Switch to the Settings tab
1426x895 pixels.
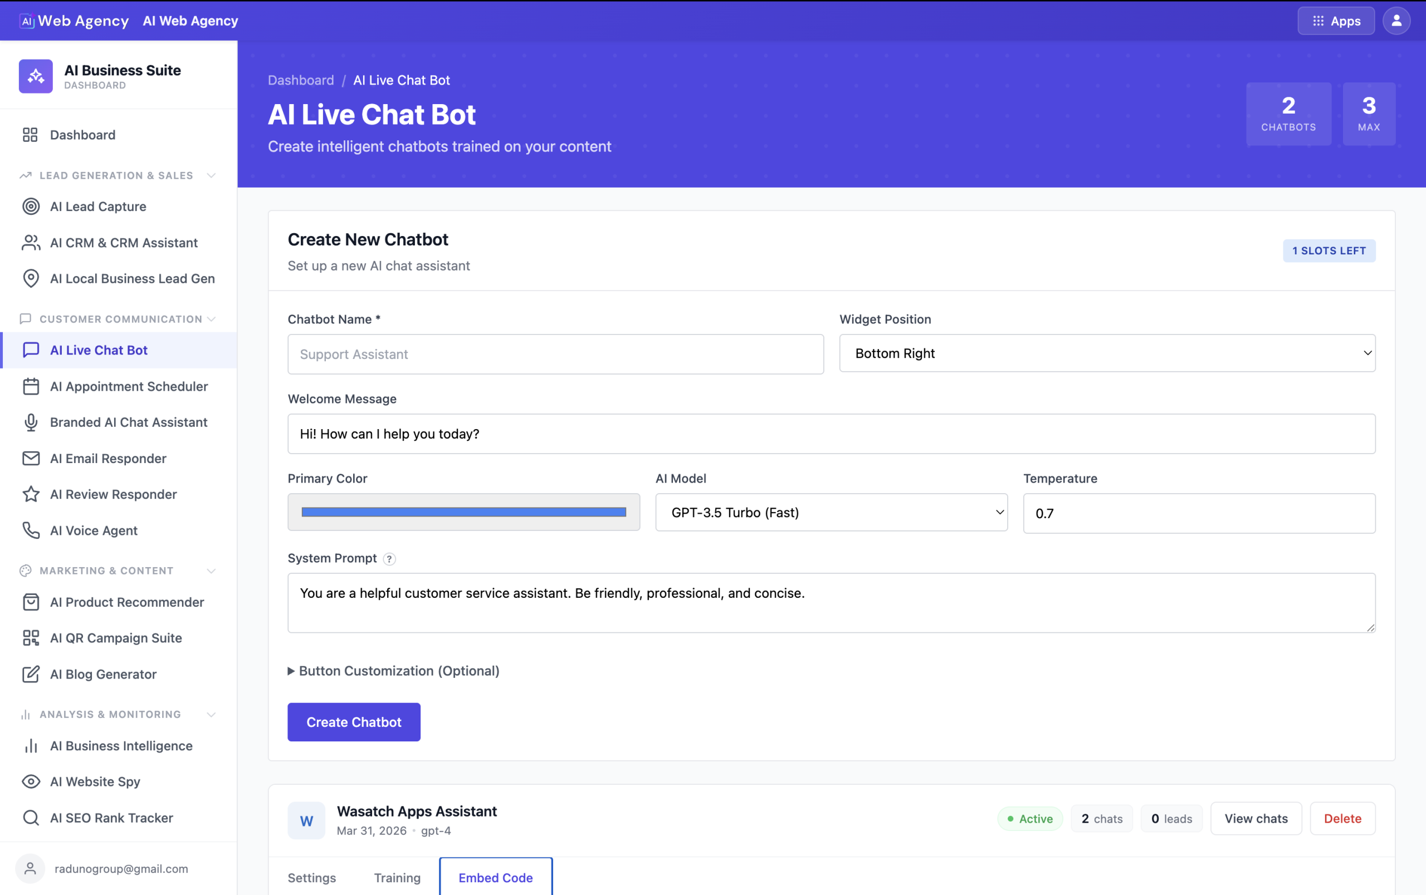click(x=311, y=878)
